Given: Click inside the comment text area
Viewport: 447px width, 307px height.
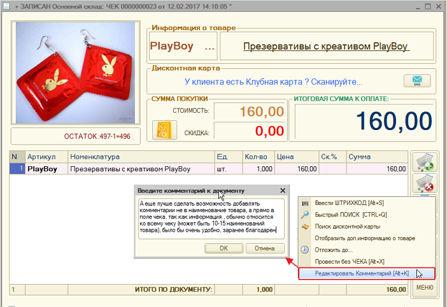Looking at the screenshot, I should click(211, 218).
